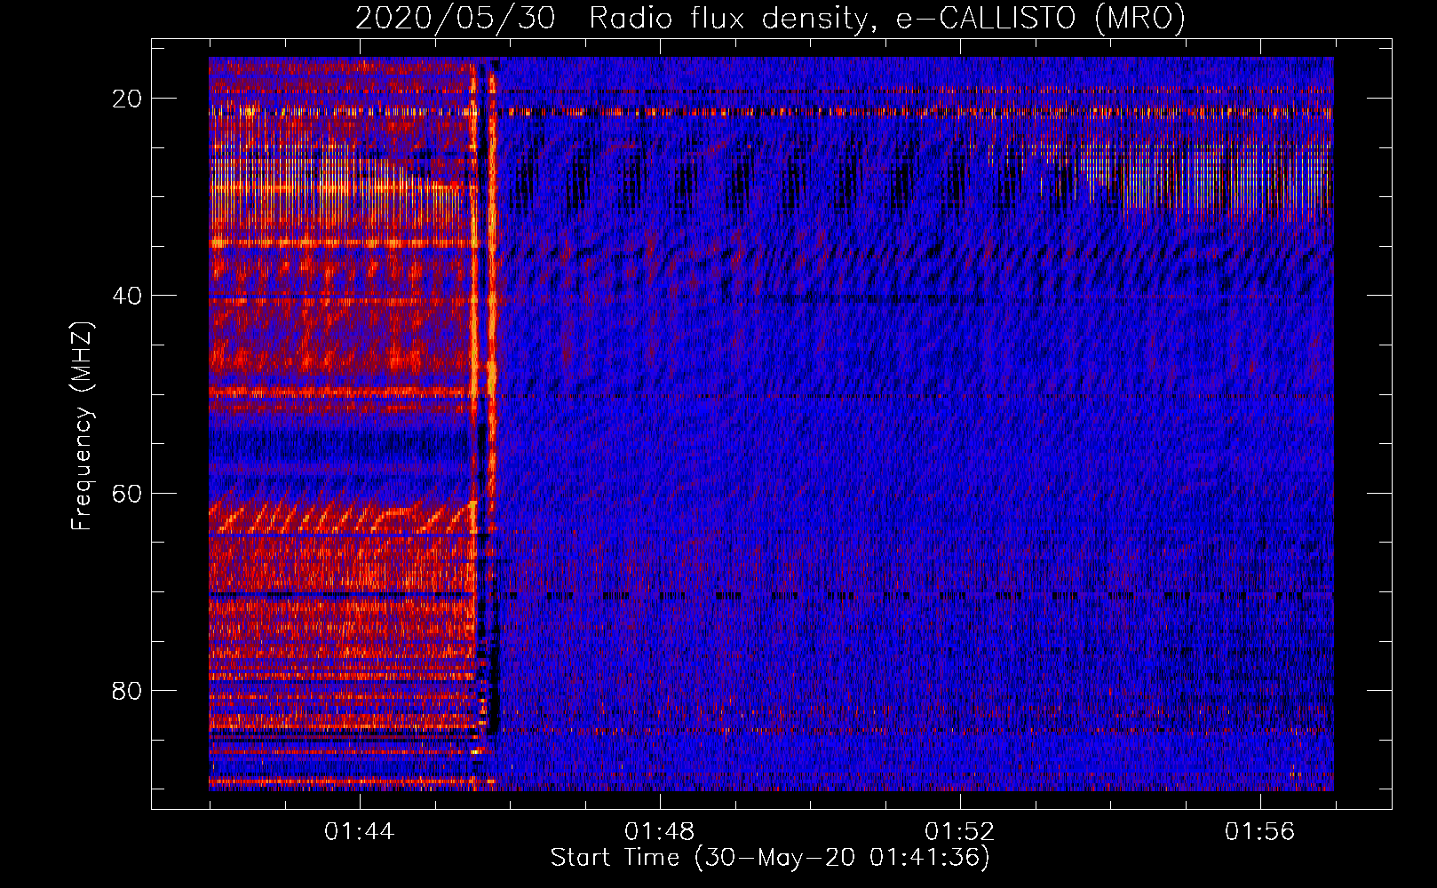Click the 80 MHz frequency tick label
The image size is (1437, 888).
pos(128,690)
